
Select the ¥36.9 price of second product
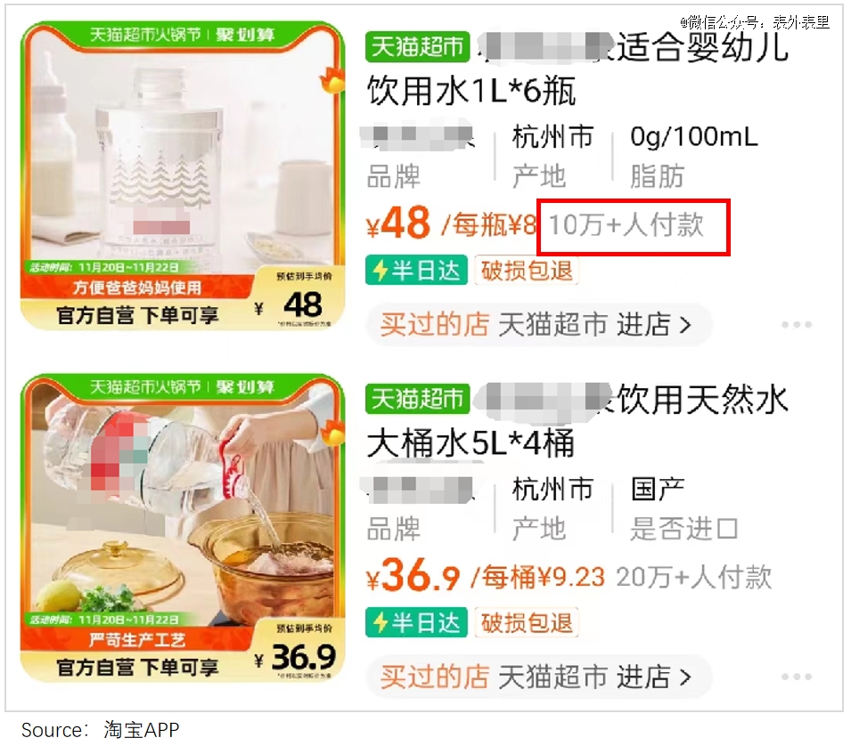pyautogui.click(x=413, y=576)
